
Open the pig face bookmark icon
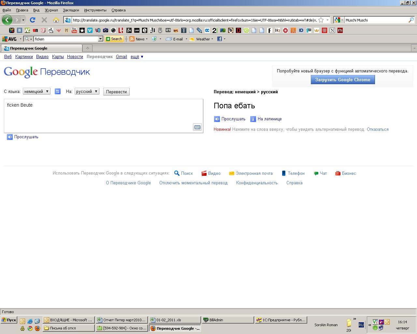(43, 30)
